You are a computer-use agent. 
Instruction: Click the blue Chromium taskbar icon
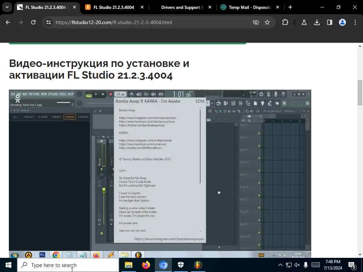click(x=163, y=265)
